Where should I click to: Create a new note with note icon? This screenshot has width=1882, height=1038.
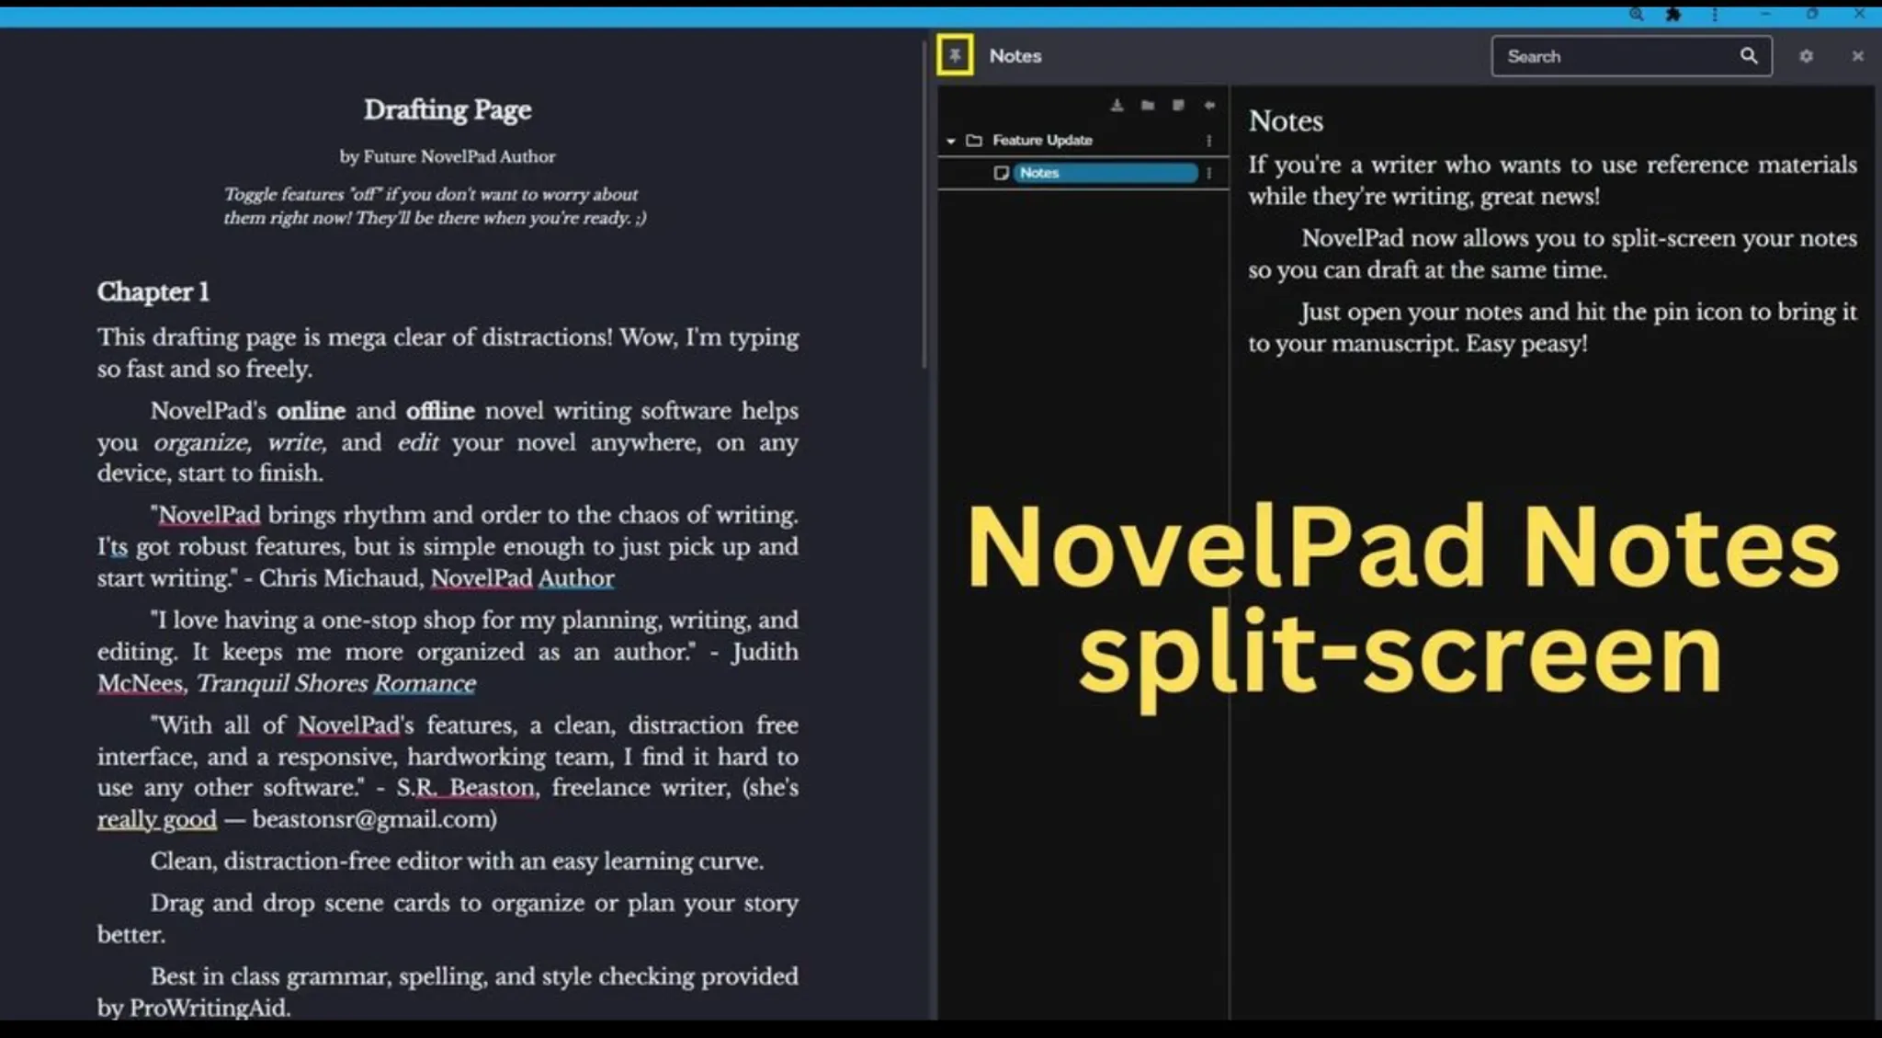(x=1178, y=106)
